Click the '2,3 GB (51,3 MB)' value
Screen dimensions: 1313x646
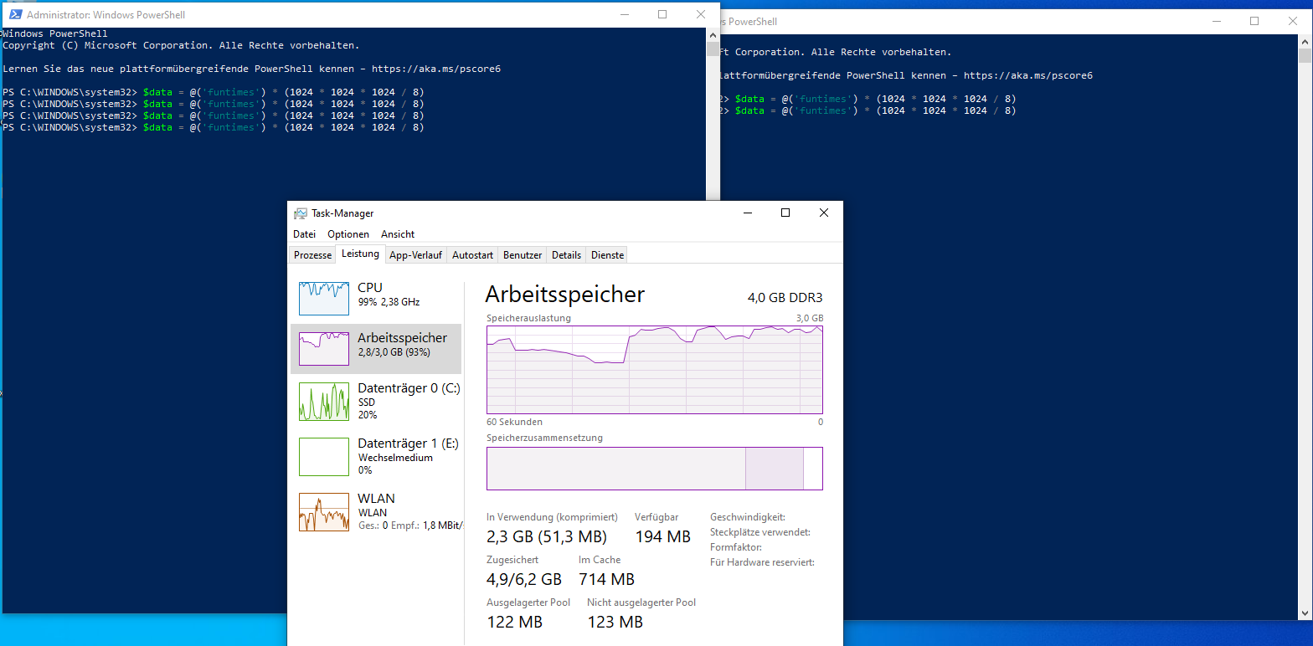click(547, 536)
